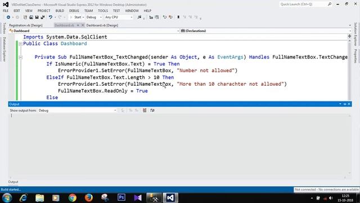360x203 pixels.
Task: Open the TEST menu
Action: 116,11
